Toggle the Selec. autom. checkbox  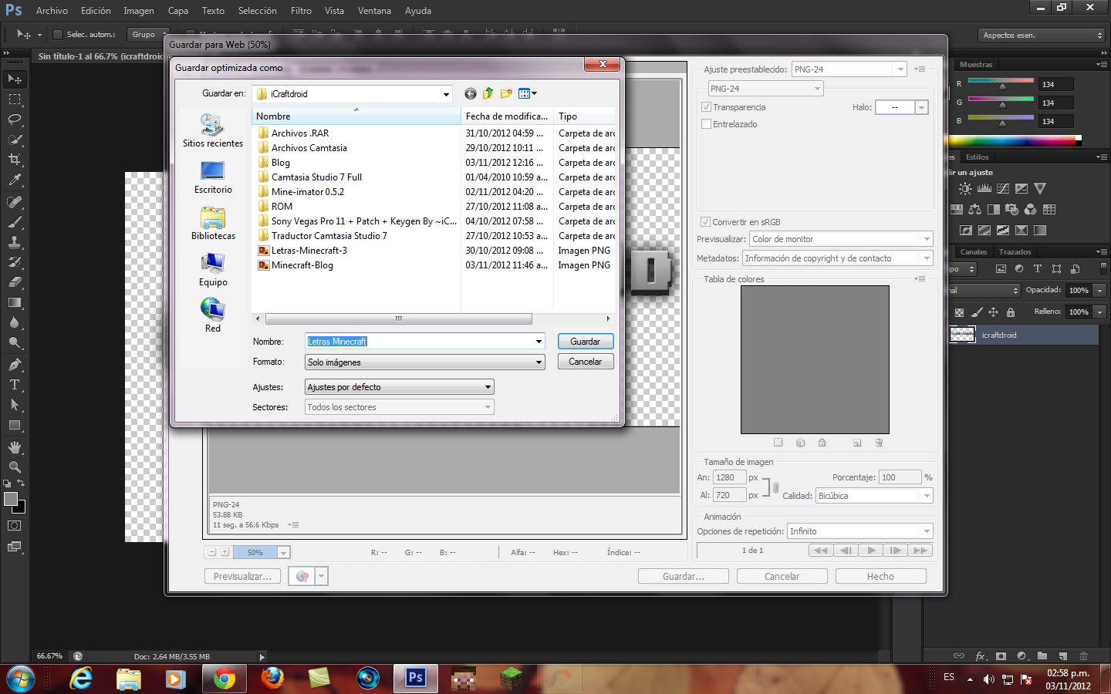point(57,35)
